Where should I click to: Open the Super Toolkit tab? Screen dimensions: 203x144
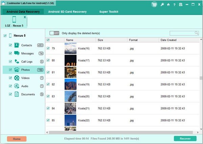(109, 12)
